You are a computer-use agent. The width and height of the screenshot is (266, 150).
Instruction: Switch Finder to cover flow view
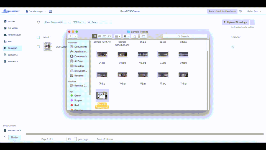pyautogui.click(x=110, y=36)
